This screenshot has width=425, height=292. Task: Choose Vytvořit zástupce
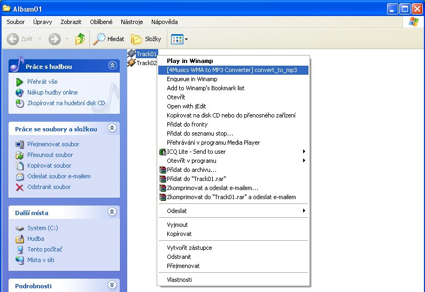coord(233,248)
